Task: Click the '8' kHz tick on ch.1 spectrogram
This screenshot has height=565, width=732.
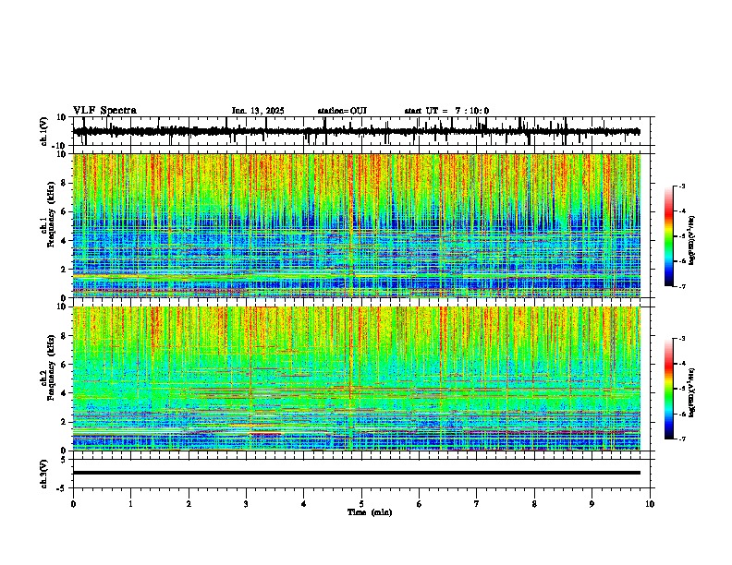Action: coord(64,183)
